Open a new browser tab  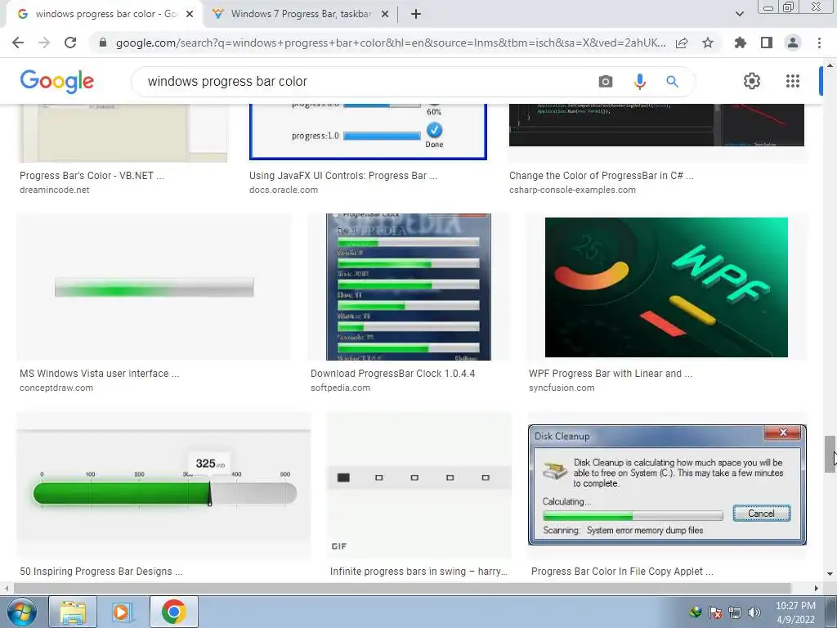(416, 14)
